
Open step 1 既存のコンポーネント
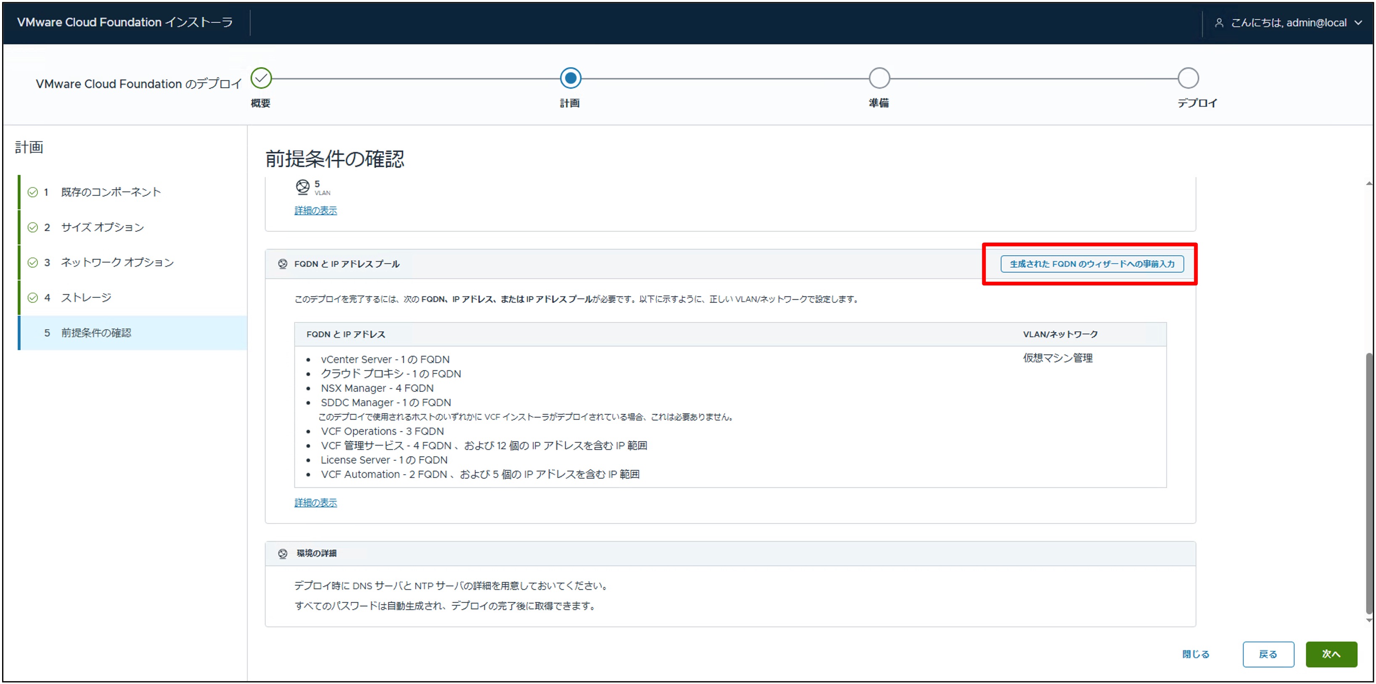coord(132,192)
